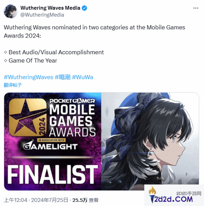204x206 pixels.
Task: Open the anime character artwork image
Action: 150,141
